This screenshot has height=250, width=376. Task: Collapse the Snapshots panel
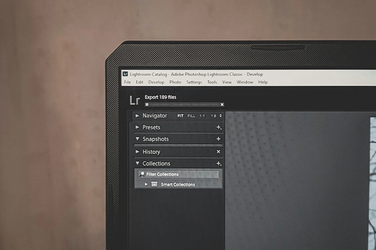point(137,139)
